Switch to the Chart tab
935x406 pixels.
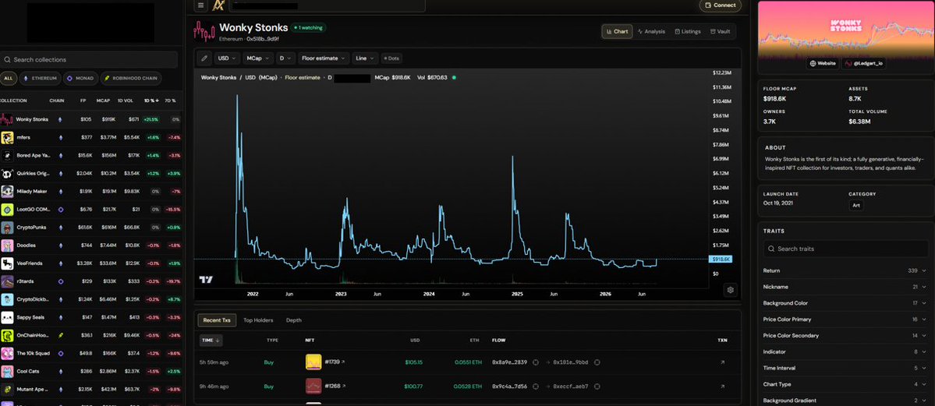point(617,32)
